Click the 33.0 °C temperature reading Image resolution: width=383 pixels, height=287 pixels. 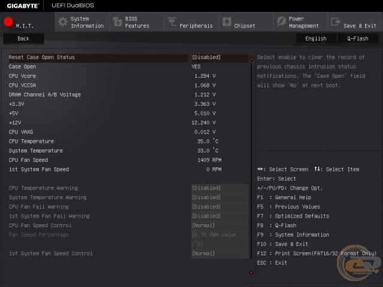coord(208,151)
